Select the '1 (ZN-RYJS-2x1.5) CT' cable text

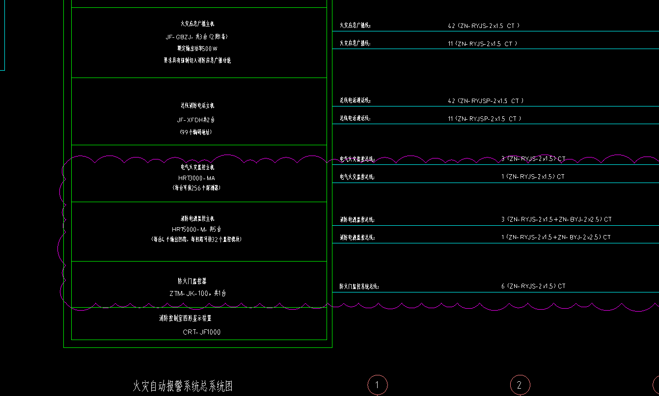click(533, 177)
